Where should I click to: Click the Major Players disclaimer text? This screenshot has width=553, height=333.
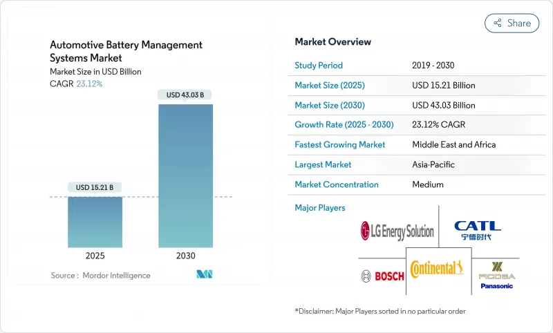coord(379,311)
